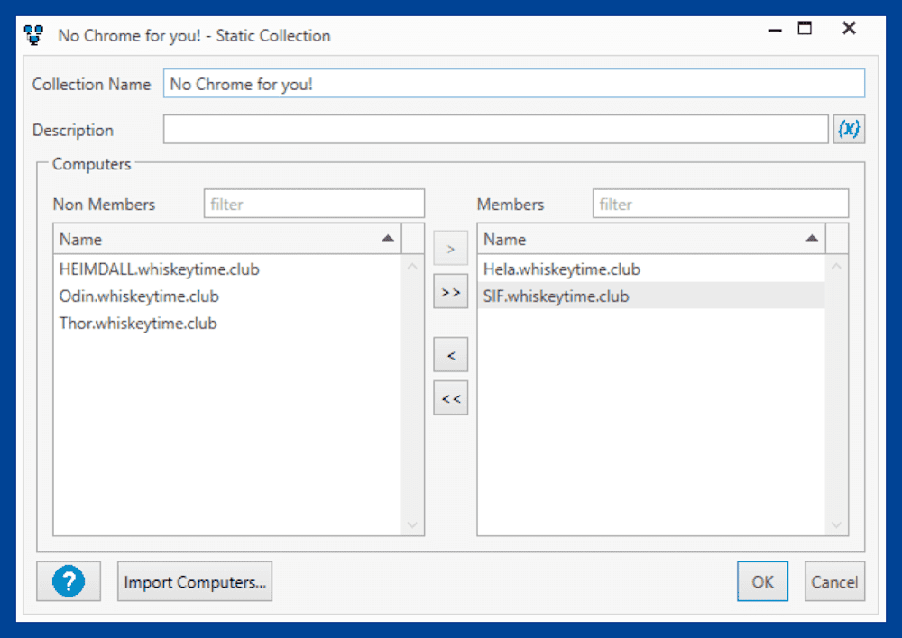The height and width of the screenshot is (638, 902).
Task: Click OK to save the collection
Action: tap(762, 581)
